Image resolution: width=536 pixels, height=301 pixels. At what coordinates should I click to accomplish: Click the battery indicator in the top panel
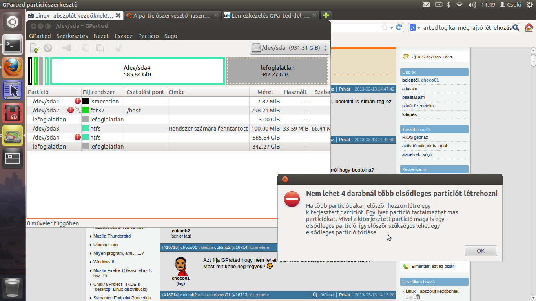click(439, 5)
